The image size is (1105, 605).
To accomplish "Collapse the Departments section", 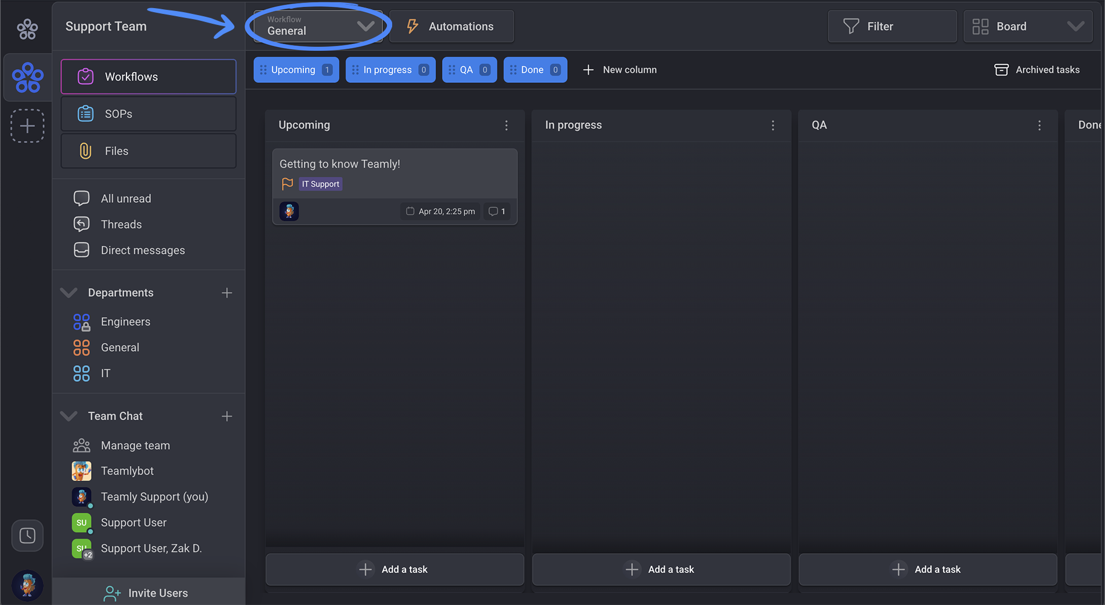I will coord(68,293).
